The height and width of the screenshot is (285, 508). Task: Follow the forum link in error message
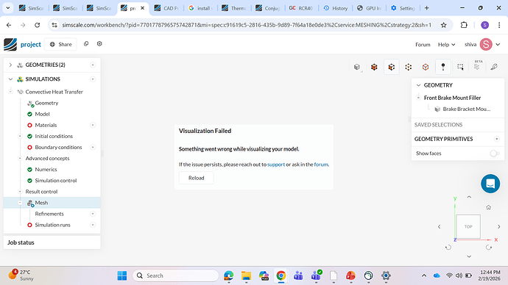[321, 165]
